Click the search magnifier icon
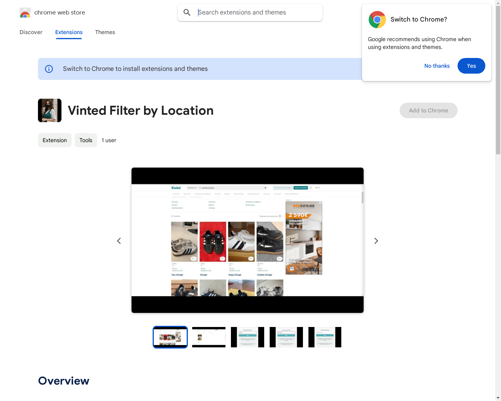This screenshot has width=501, height=401. pos(187,13)
